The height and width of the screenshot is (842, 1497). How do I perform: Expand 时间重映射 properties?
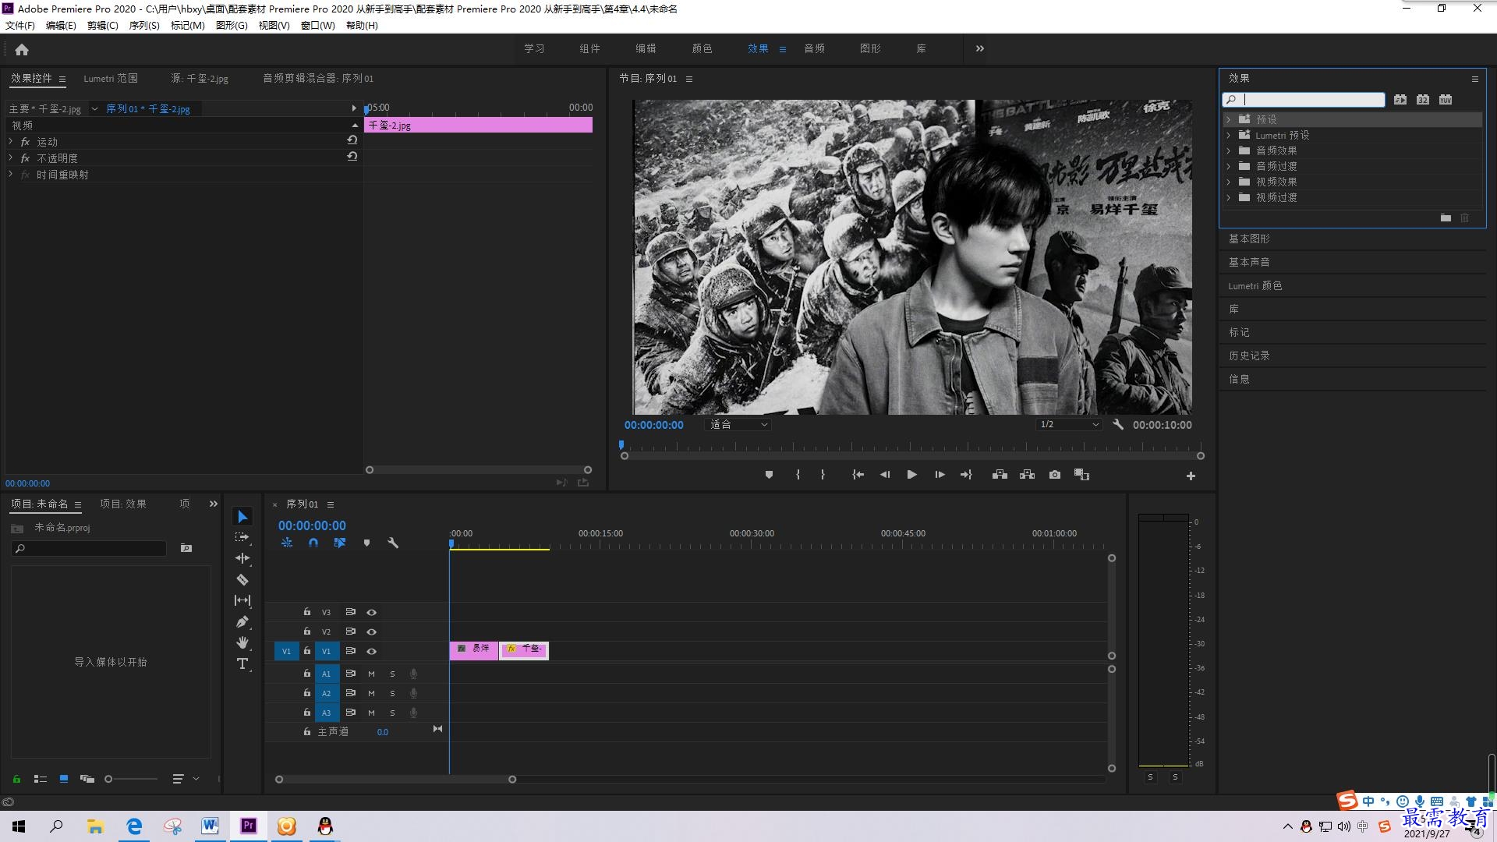[11, 174]
